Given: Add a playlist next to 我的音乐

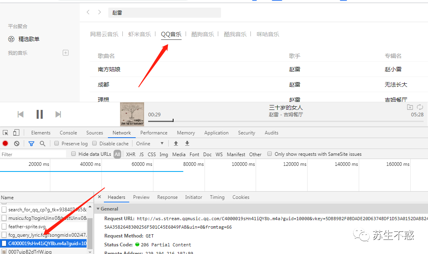Looking at the screenshot, I should [66, 53].
